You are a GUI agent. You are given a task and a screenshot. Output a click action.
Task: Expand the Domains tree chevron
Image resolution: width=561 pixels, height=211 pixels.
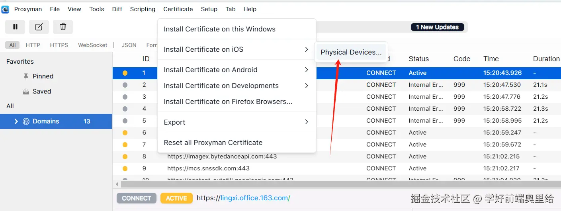coord(16,121)
